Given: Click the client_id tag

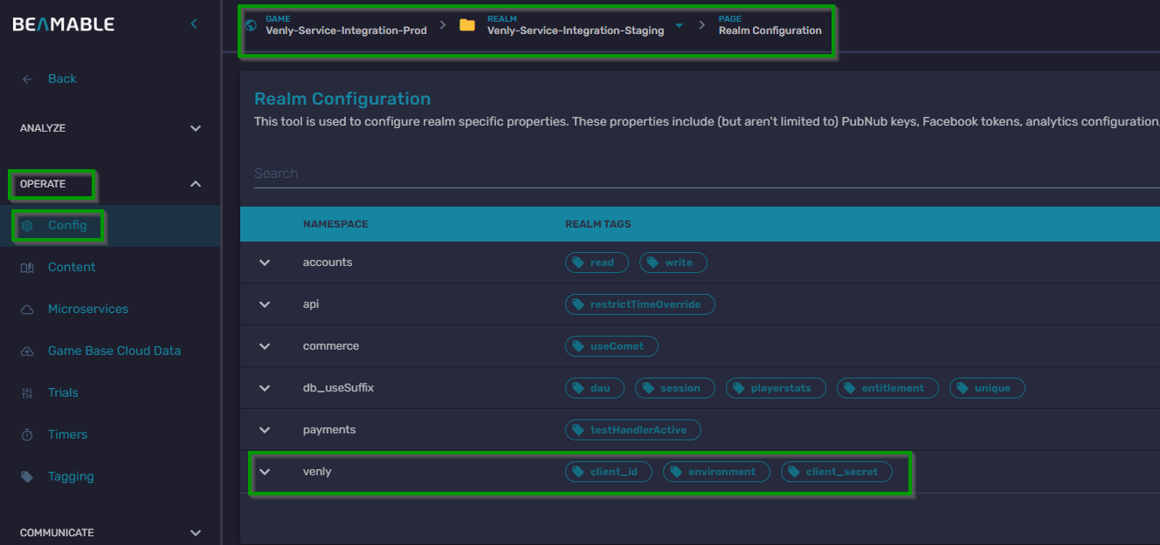Looking at the screenshot, I should tap(609, 472).
